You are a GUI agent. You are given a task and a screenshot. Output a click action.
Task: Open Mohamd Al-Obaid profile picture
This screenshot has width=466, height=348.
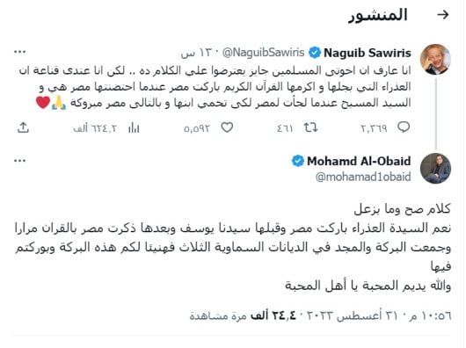point(435,169)
